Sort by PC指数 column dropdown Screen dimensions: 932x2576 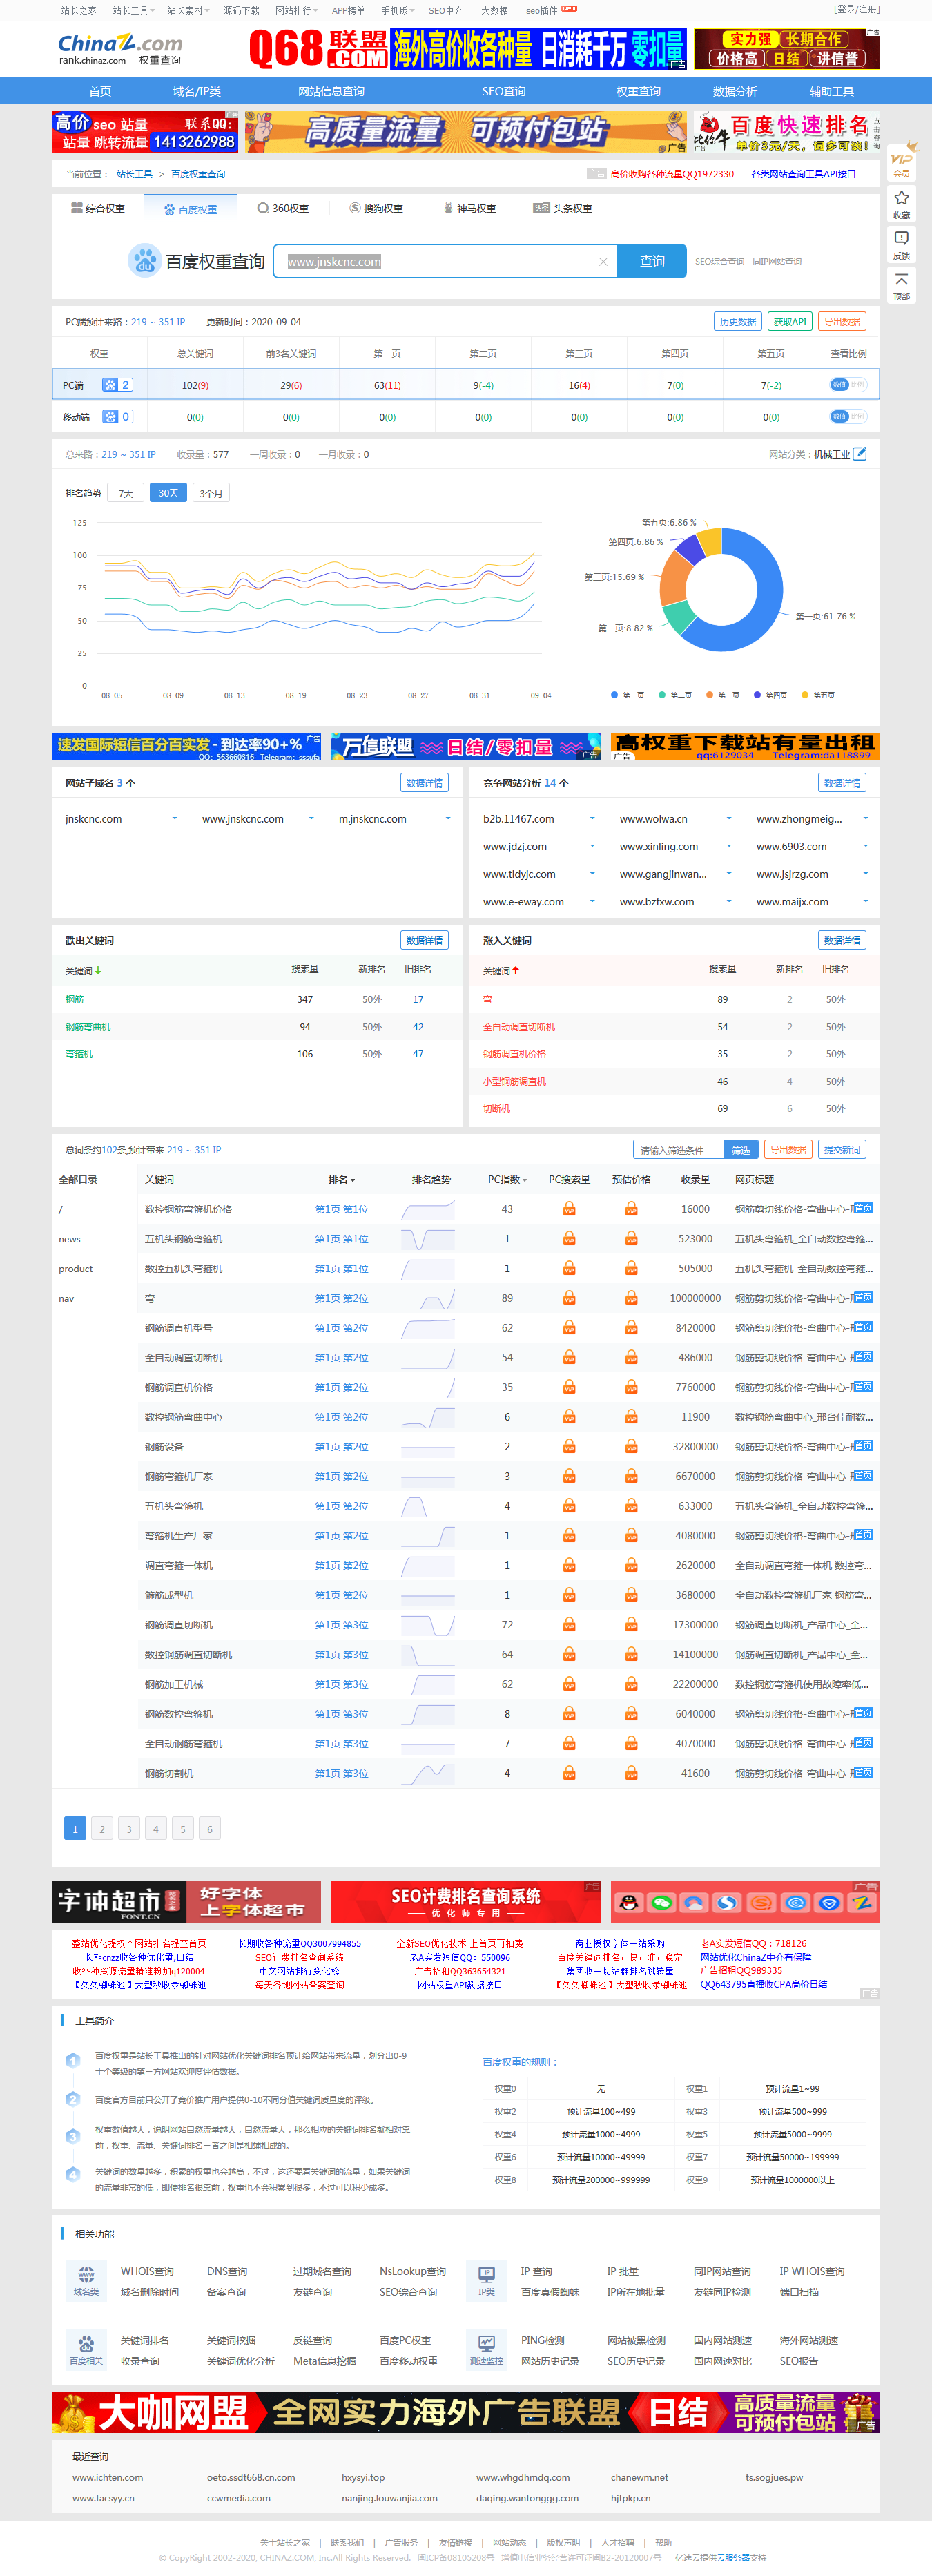click(x=507, y=1180)
